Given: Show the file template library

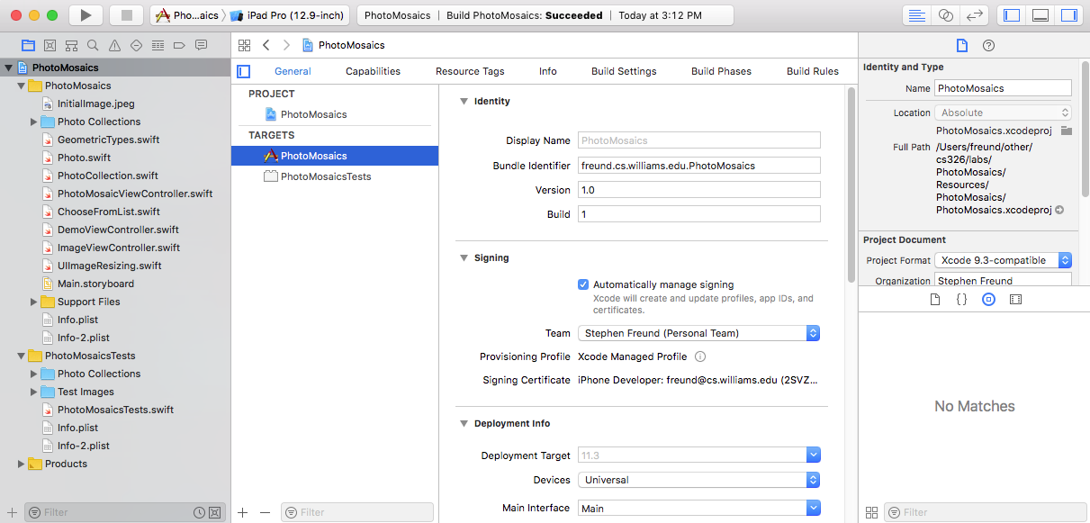Looking at the screenshot, I should point(934,300).
